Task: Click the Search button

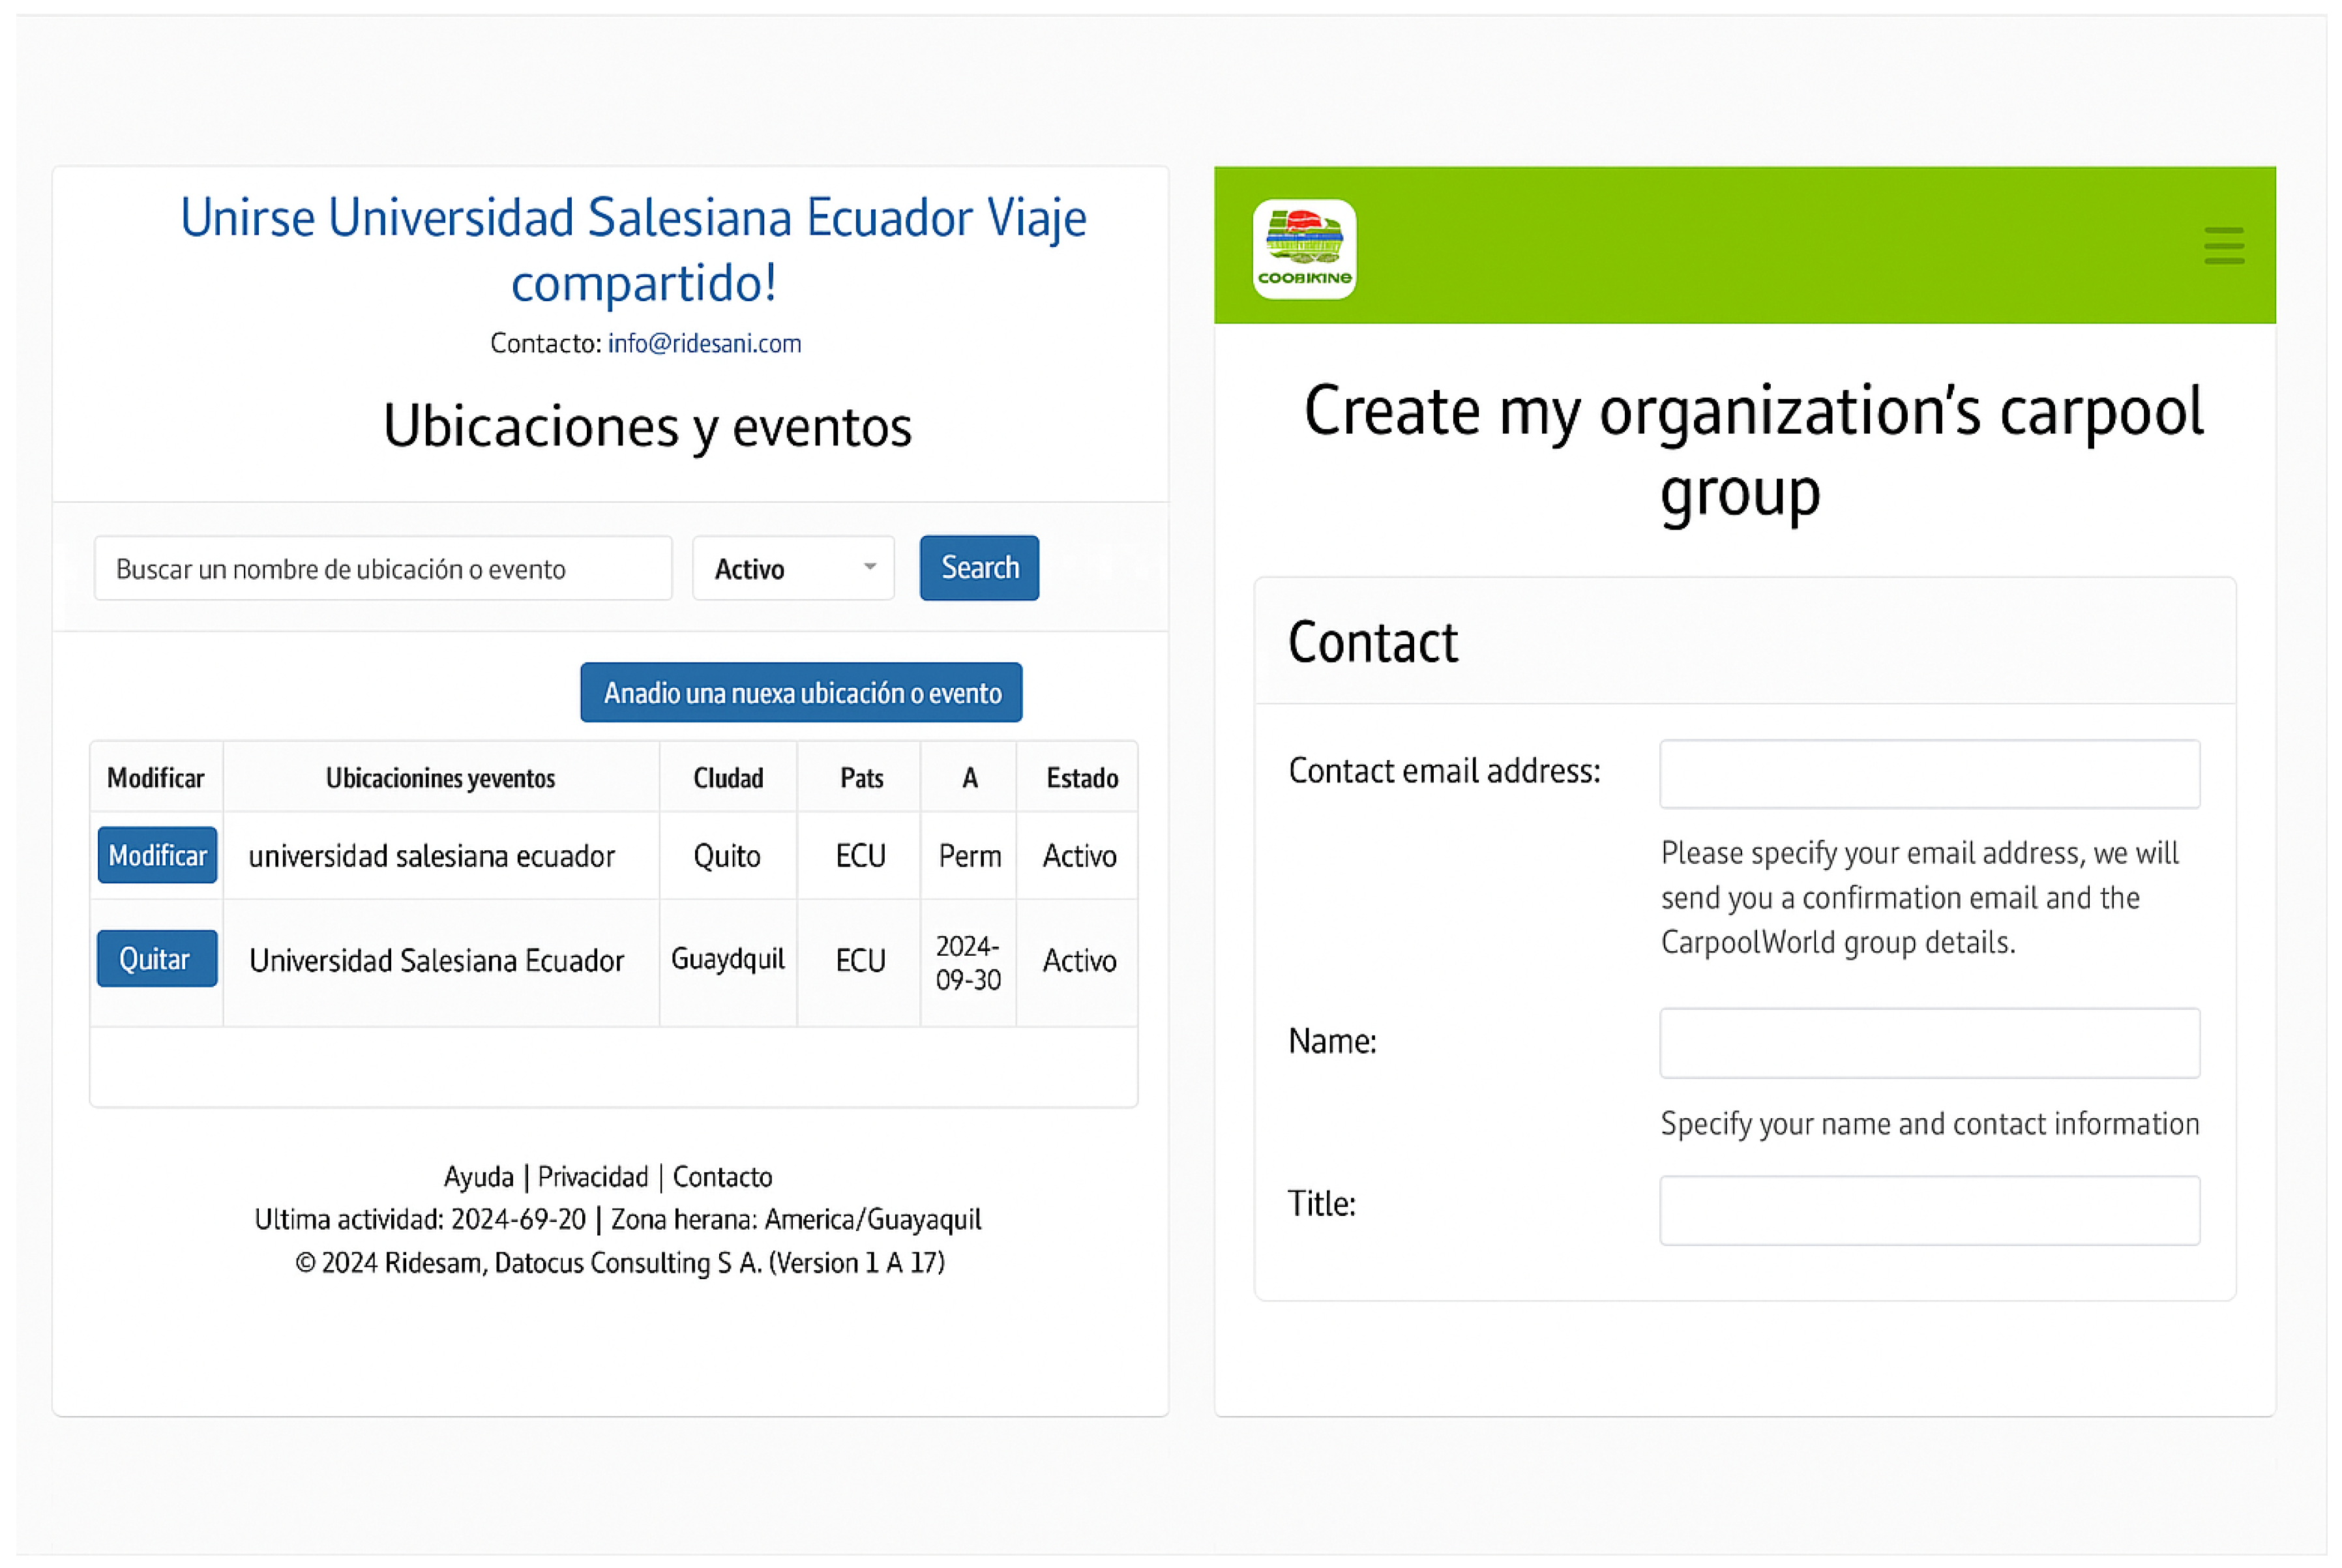Action: pos(979,568)
